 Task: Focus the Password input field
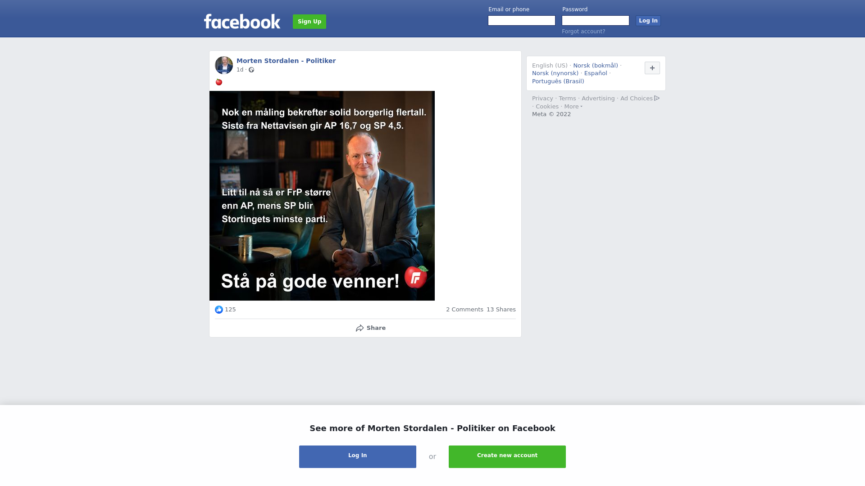(596, 21)
